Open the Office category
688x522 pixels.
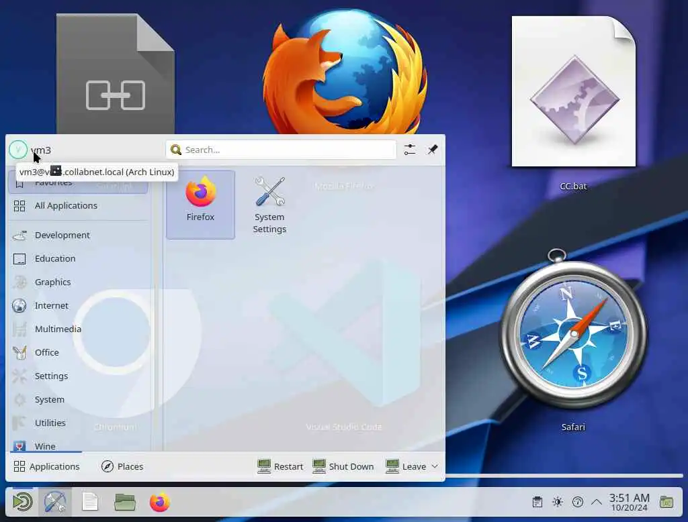(78, 352)
